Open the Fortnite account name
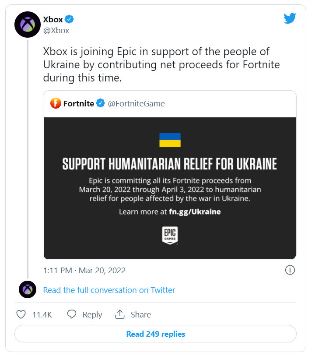 (79, 104)
